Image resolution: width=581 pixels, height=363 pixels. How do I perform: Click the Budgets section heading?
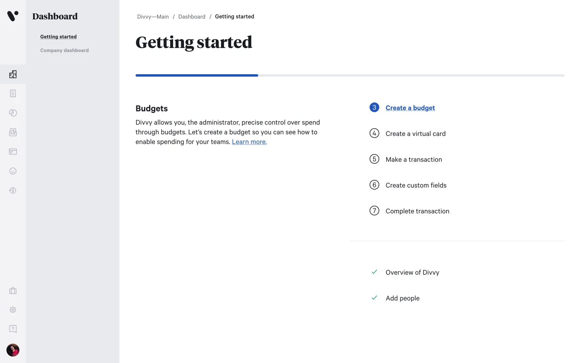pyautogui.click(x=152, y=108)
